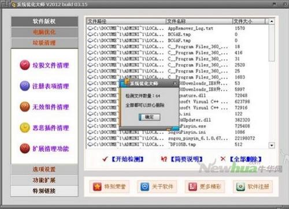Click the file name ending nature.dll

click(192, 95)
